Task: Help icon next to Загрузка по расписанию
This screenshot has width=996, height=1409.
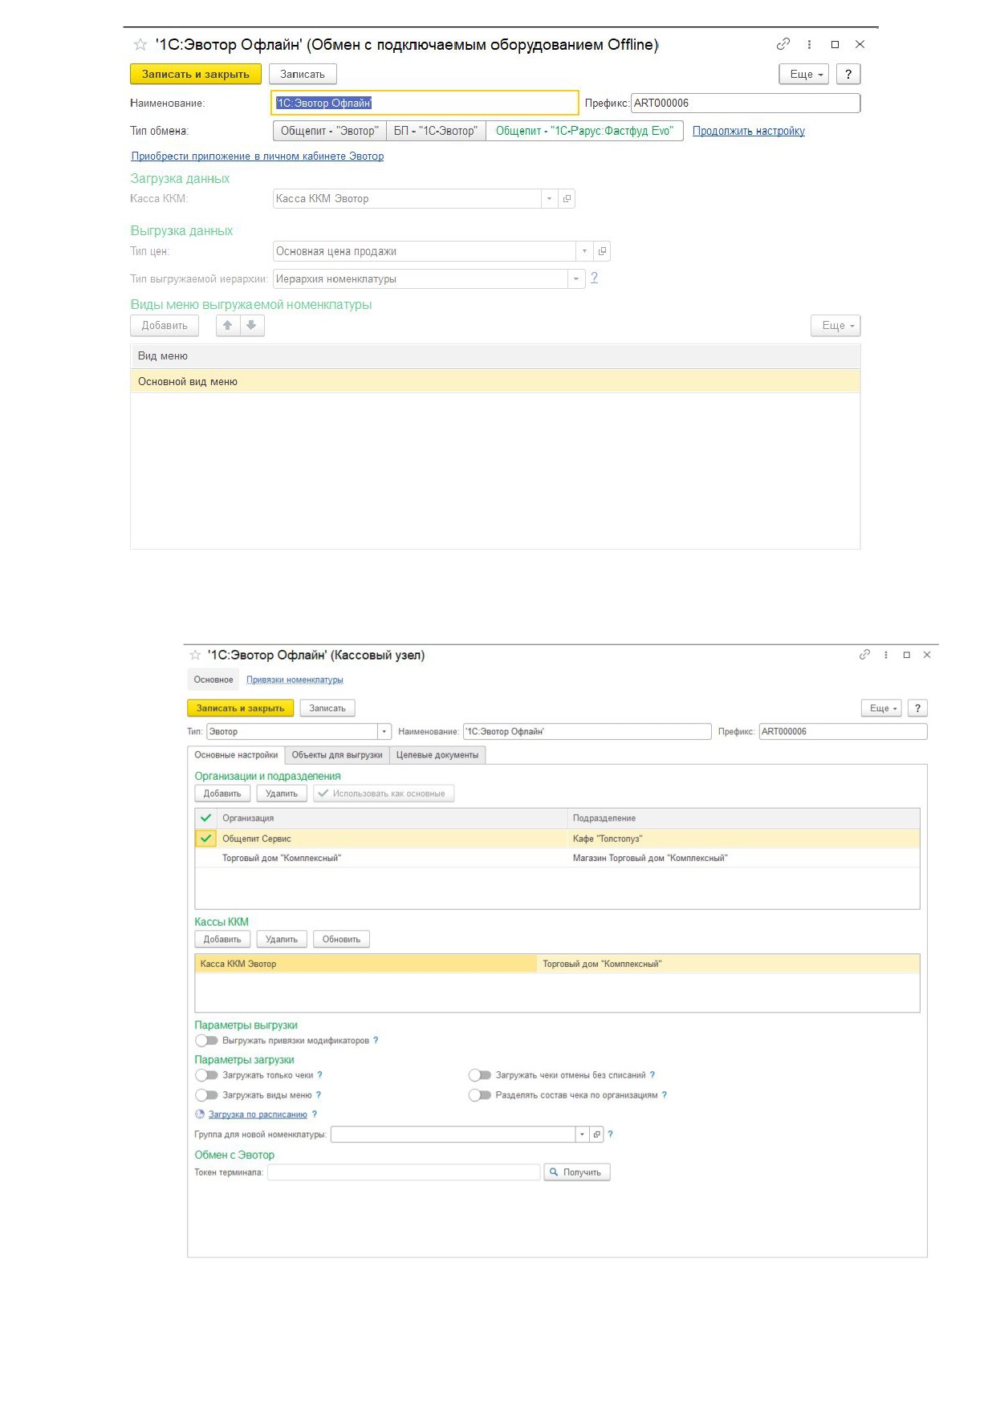Action: point(315,1115)
